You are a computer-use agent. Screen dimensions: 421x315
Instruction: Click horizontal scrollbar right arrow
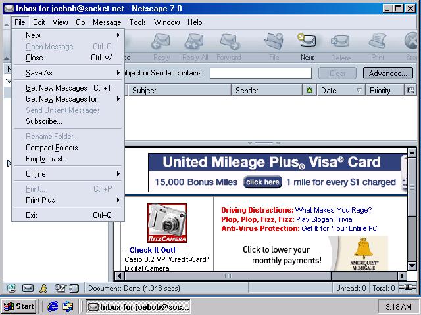(402, 276)
